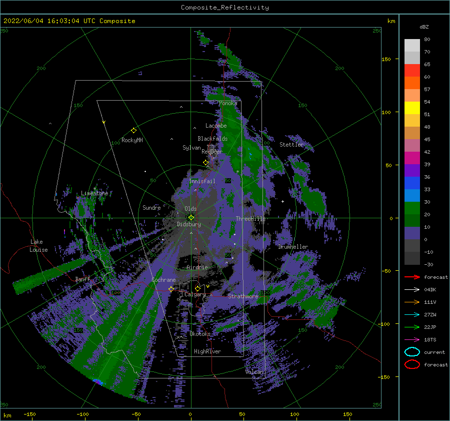
Task: Select the yellow diamond marker under Cochrane
Action: click(171, 289)
